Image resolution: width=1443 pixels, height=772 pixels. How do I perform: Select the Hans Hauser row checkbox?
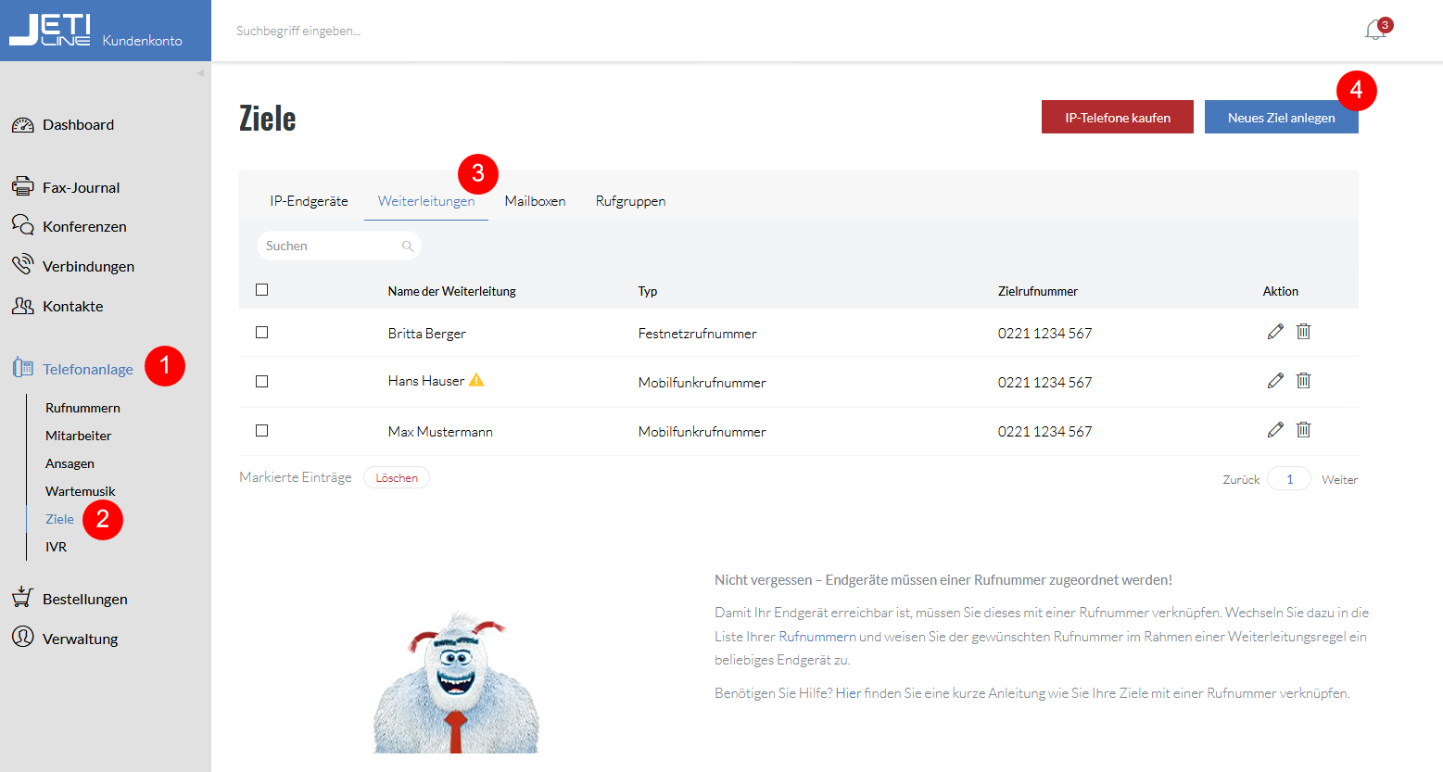[262, 382]
